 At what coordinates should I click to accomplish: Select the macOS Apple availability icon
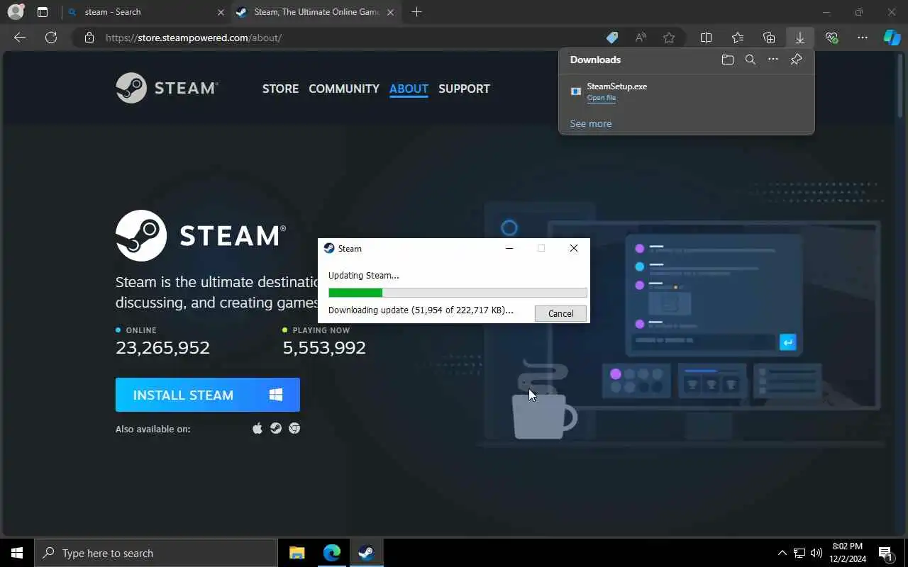(258, 428)
